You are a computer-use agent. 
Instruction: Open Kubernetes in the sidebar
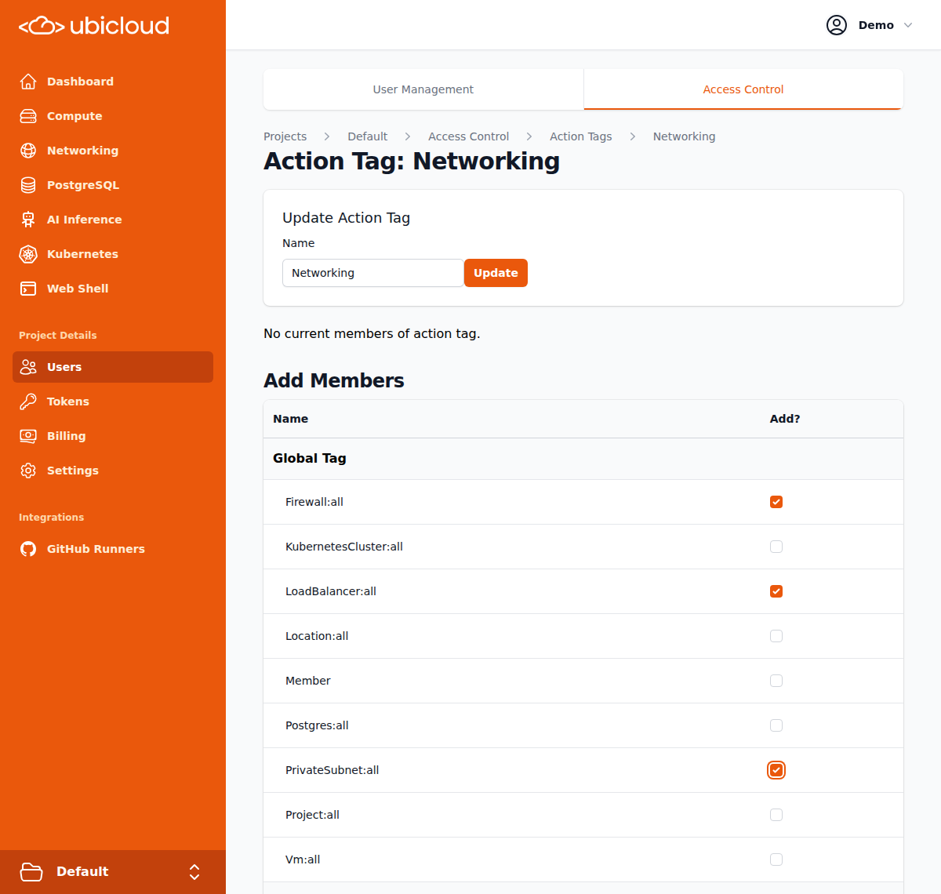(113, 254)
